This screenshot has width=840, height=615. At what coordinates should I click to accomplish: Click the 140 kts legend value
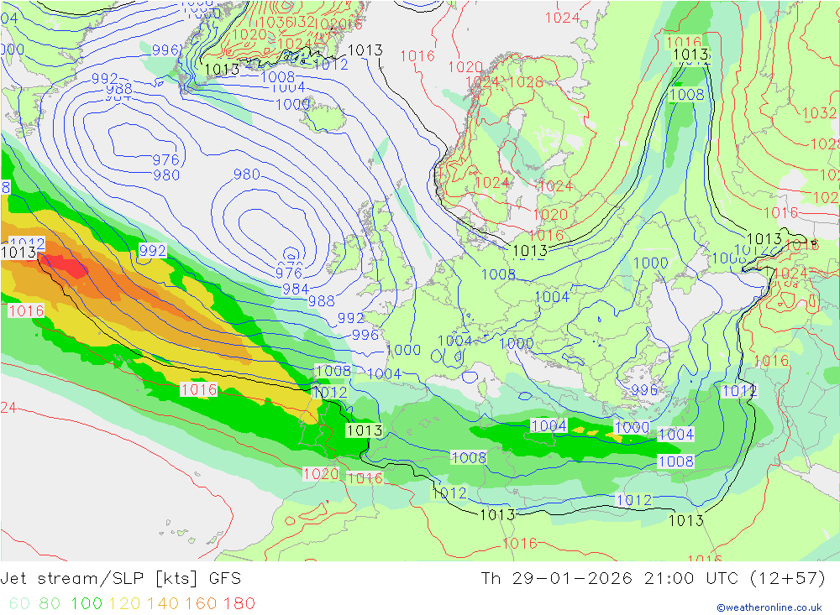163,603
